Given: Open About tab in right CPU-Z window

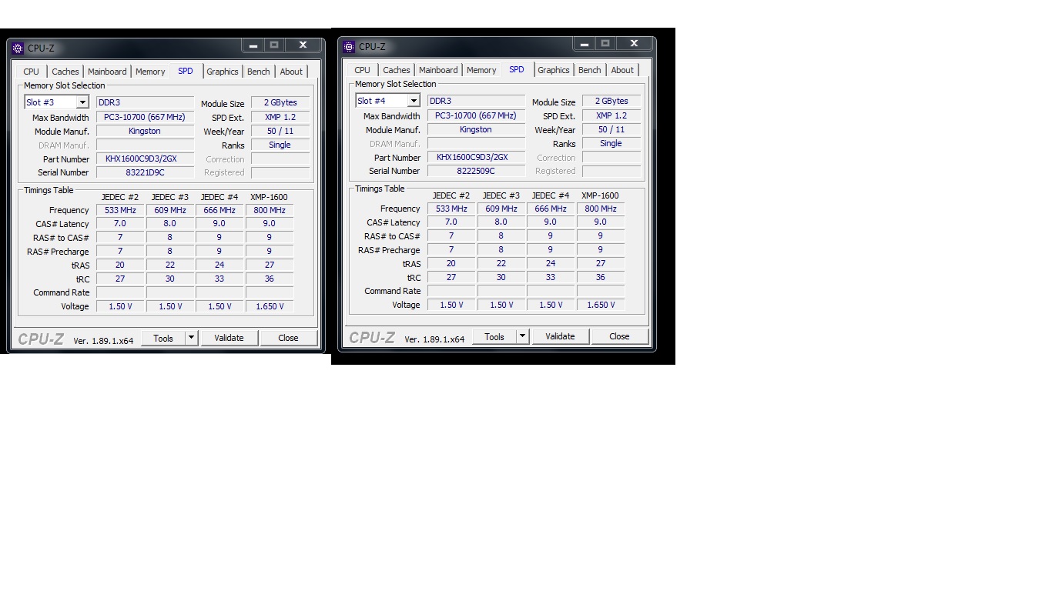Looking at the screenshot, I should [x=622, y=70].
